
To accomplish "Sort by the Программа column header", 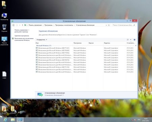I will [80, 43].
